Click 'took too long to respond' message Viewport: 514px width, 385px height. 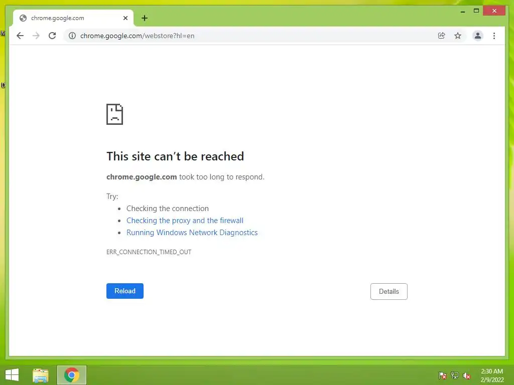[x=221, y=177]
